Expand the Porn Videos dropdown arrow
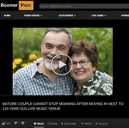The width and height of the screenshot is (129, 128). [x=41, y=16]
